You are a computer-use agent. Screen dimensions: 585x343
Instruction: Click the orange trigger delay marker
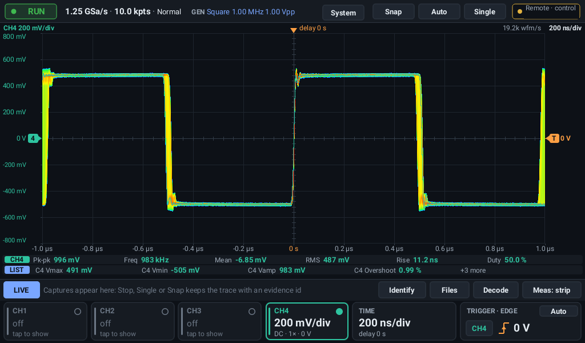pyautogui.click(x=294, y=30)
